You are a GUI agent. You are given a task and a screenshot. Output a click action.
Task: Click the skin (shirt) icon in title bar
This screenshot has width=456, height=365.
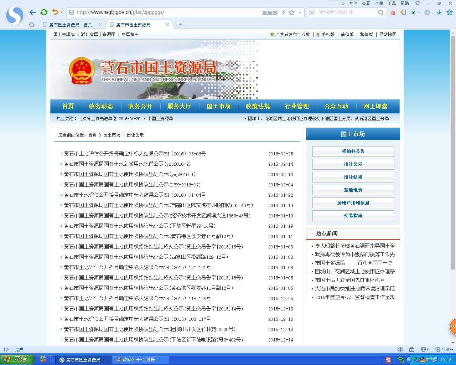point(418,3)
